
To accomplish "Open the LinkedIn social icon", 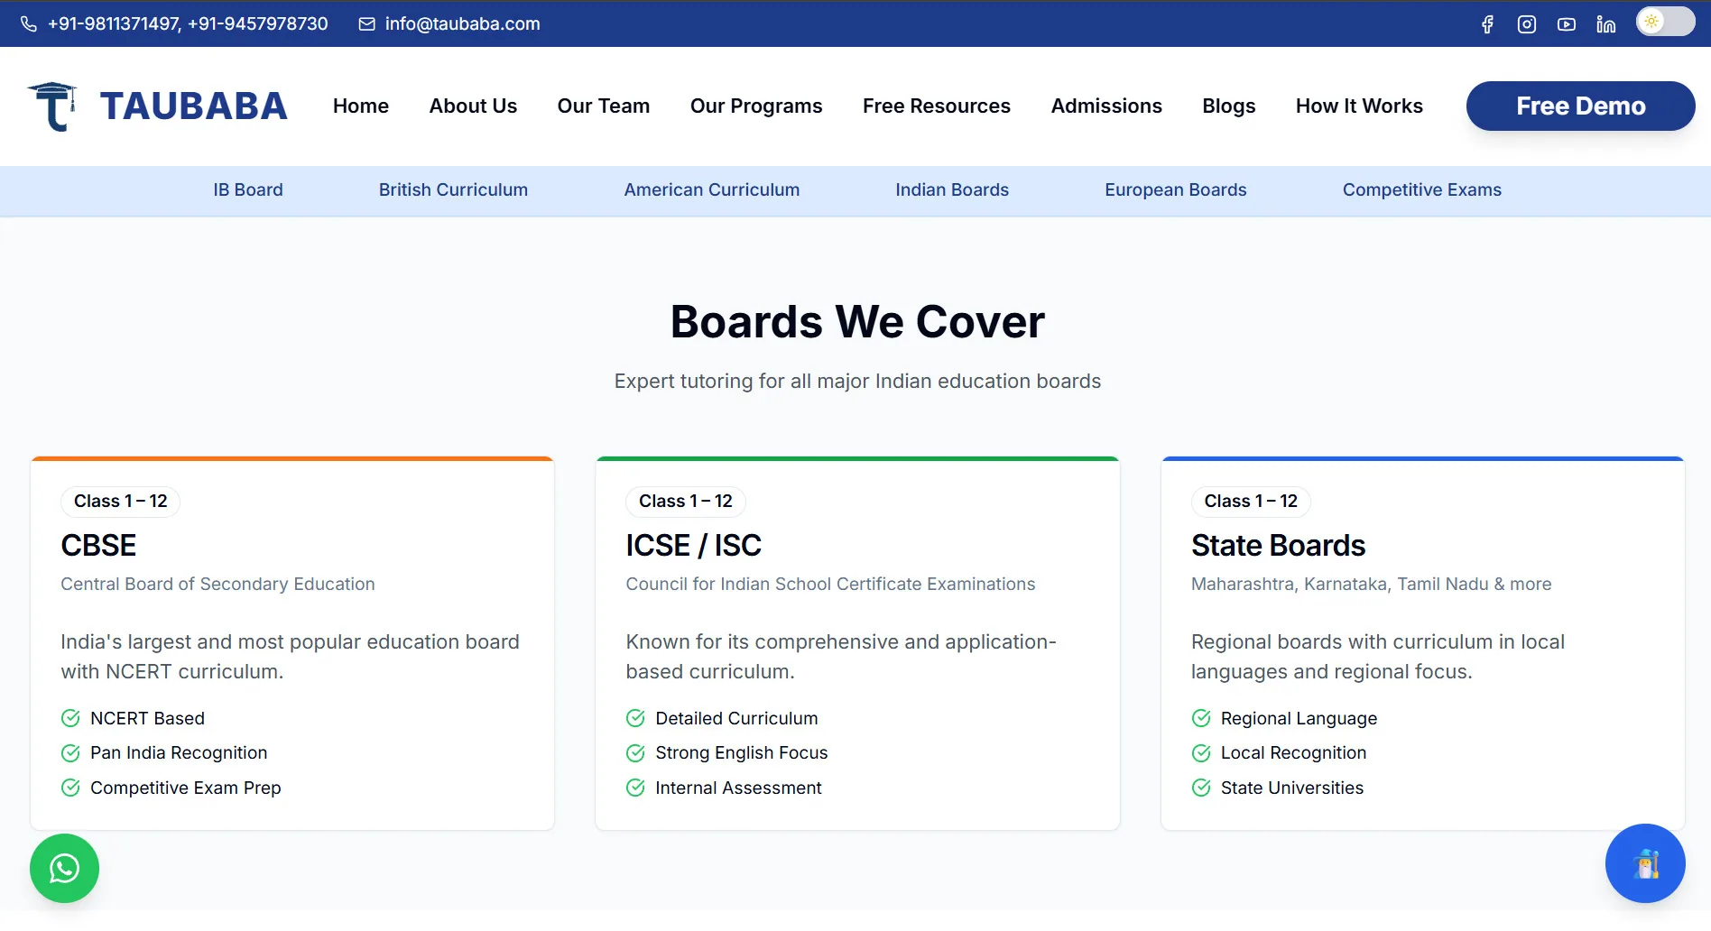I will tap(1606, 24).
